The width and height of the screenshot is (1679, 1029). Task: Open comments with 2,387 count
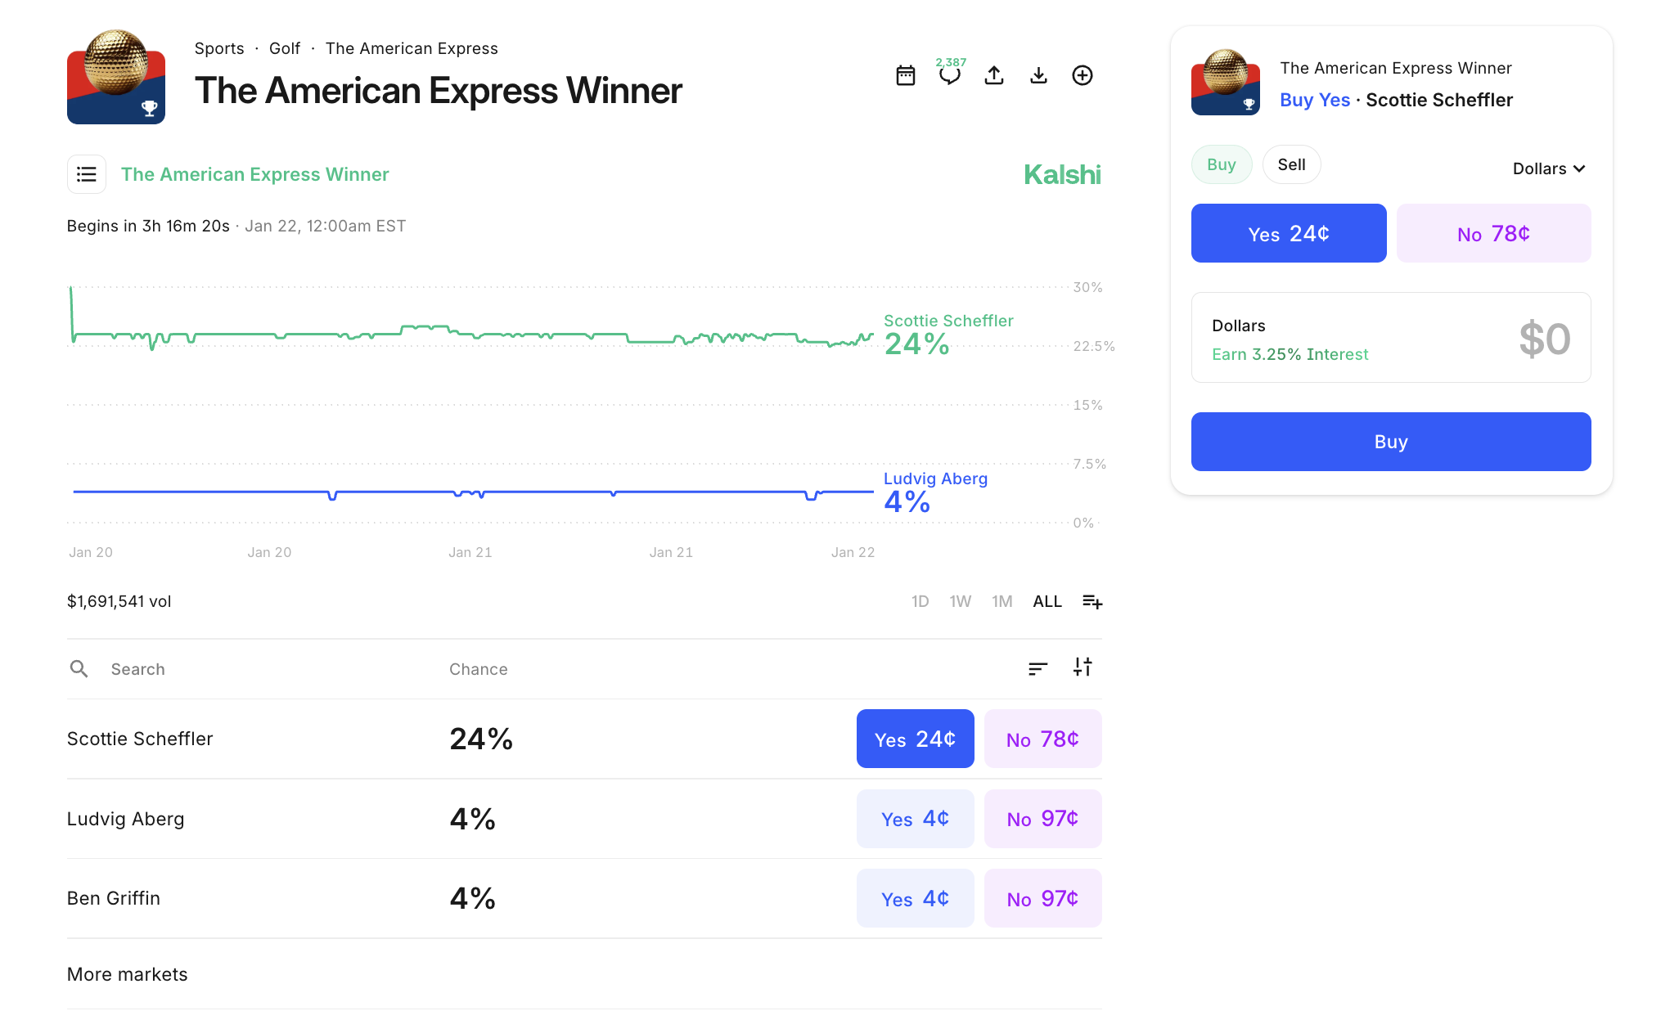pos(949,75)
